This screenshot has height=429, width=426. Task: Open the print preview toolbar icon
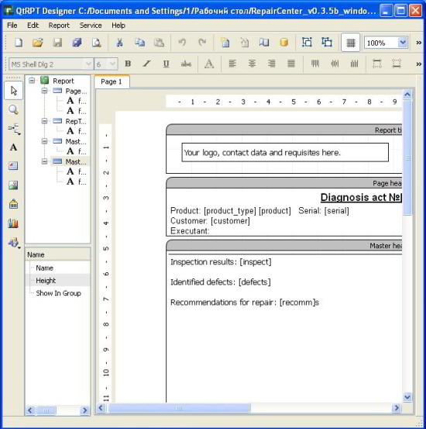(x=97, y=43)
